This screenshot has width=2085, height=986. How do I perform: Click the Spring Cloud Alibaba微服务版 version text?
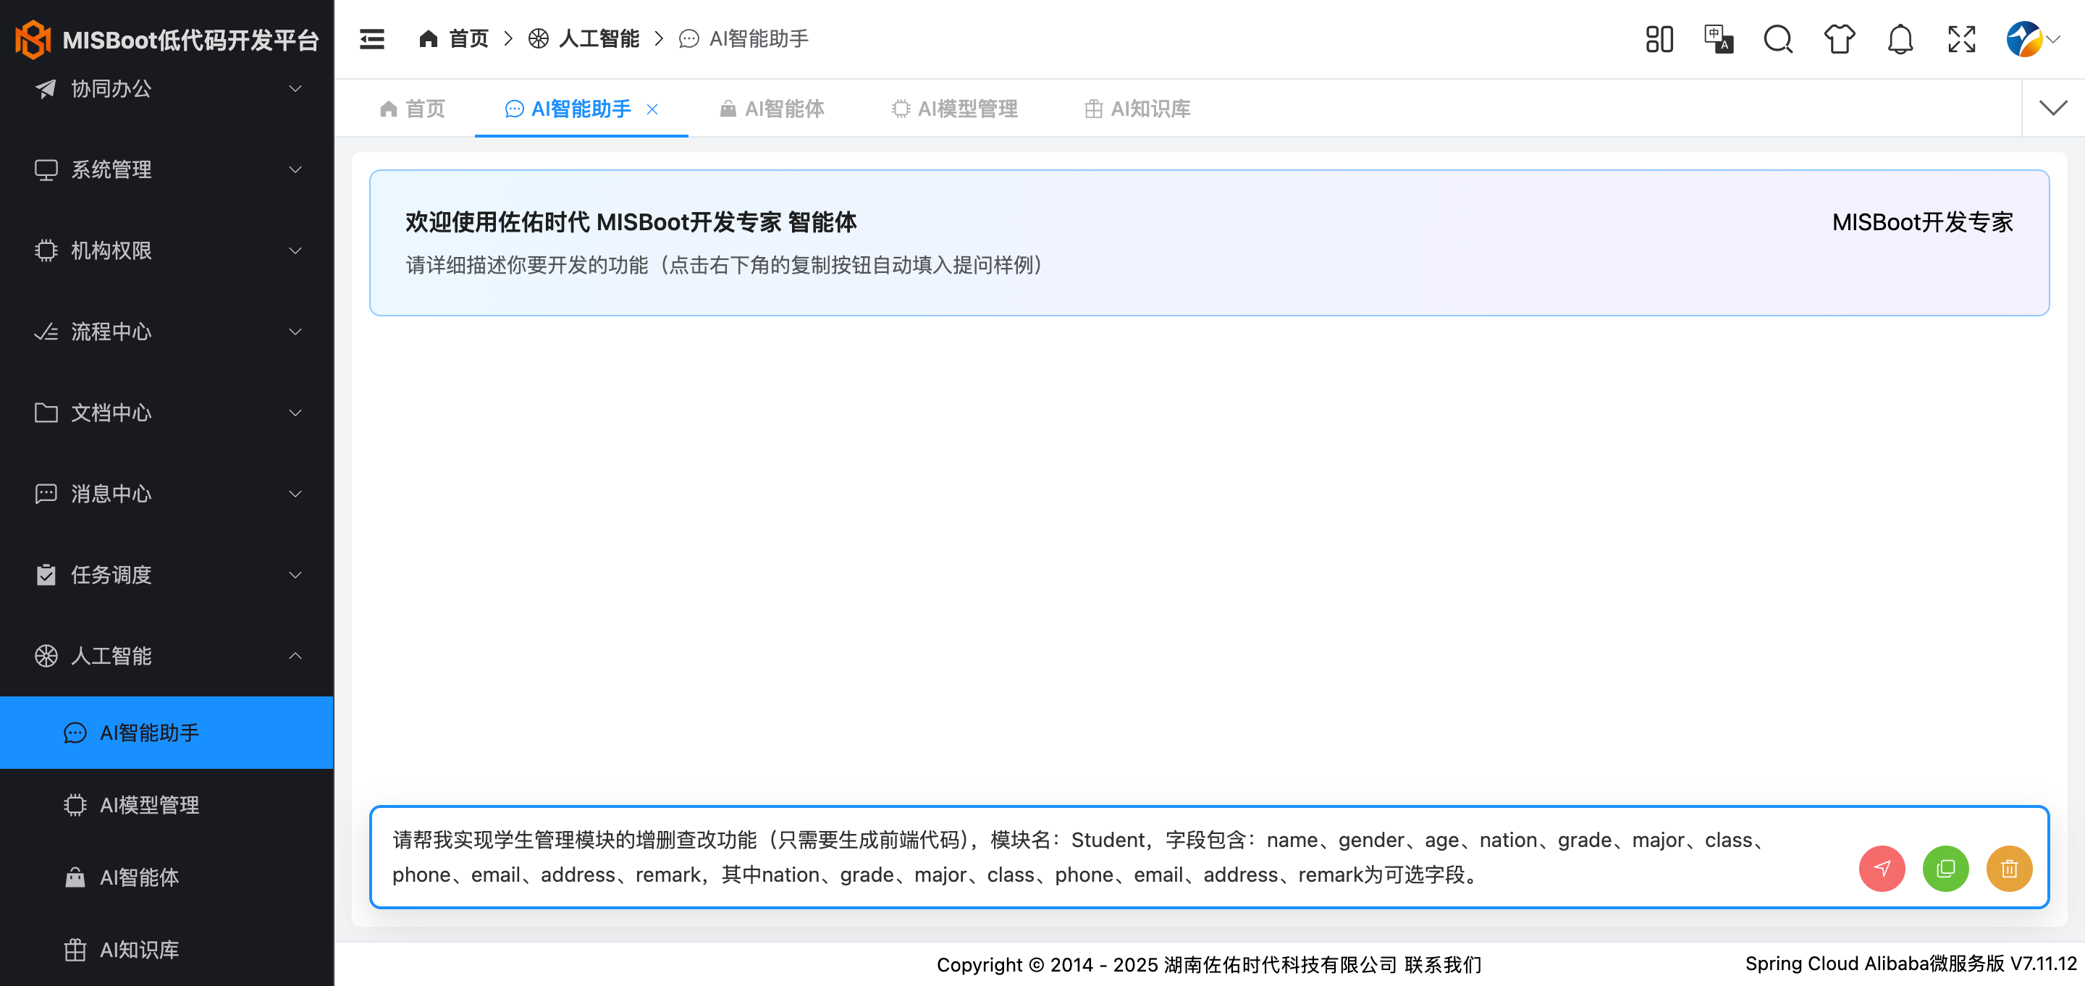click(x=1911, y=964)
